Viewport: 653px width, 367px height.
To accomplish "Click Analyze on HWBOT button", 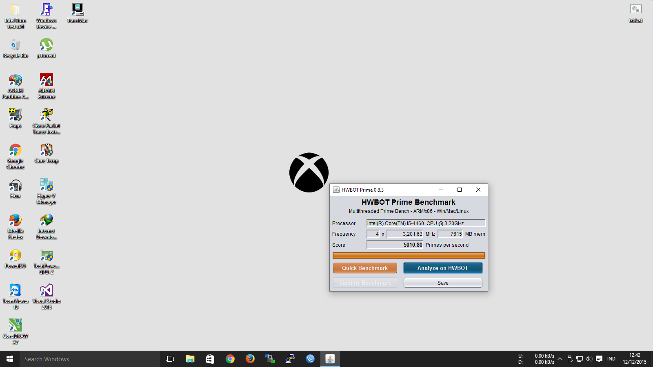I will click(443, 268).
